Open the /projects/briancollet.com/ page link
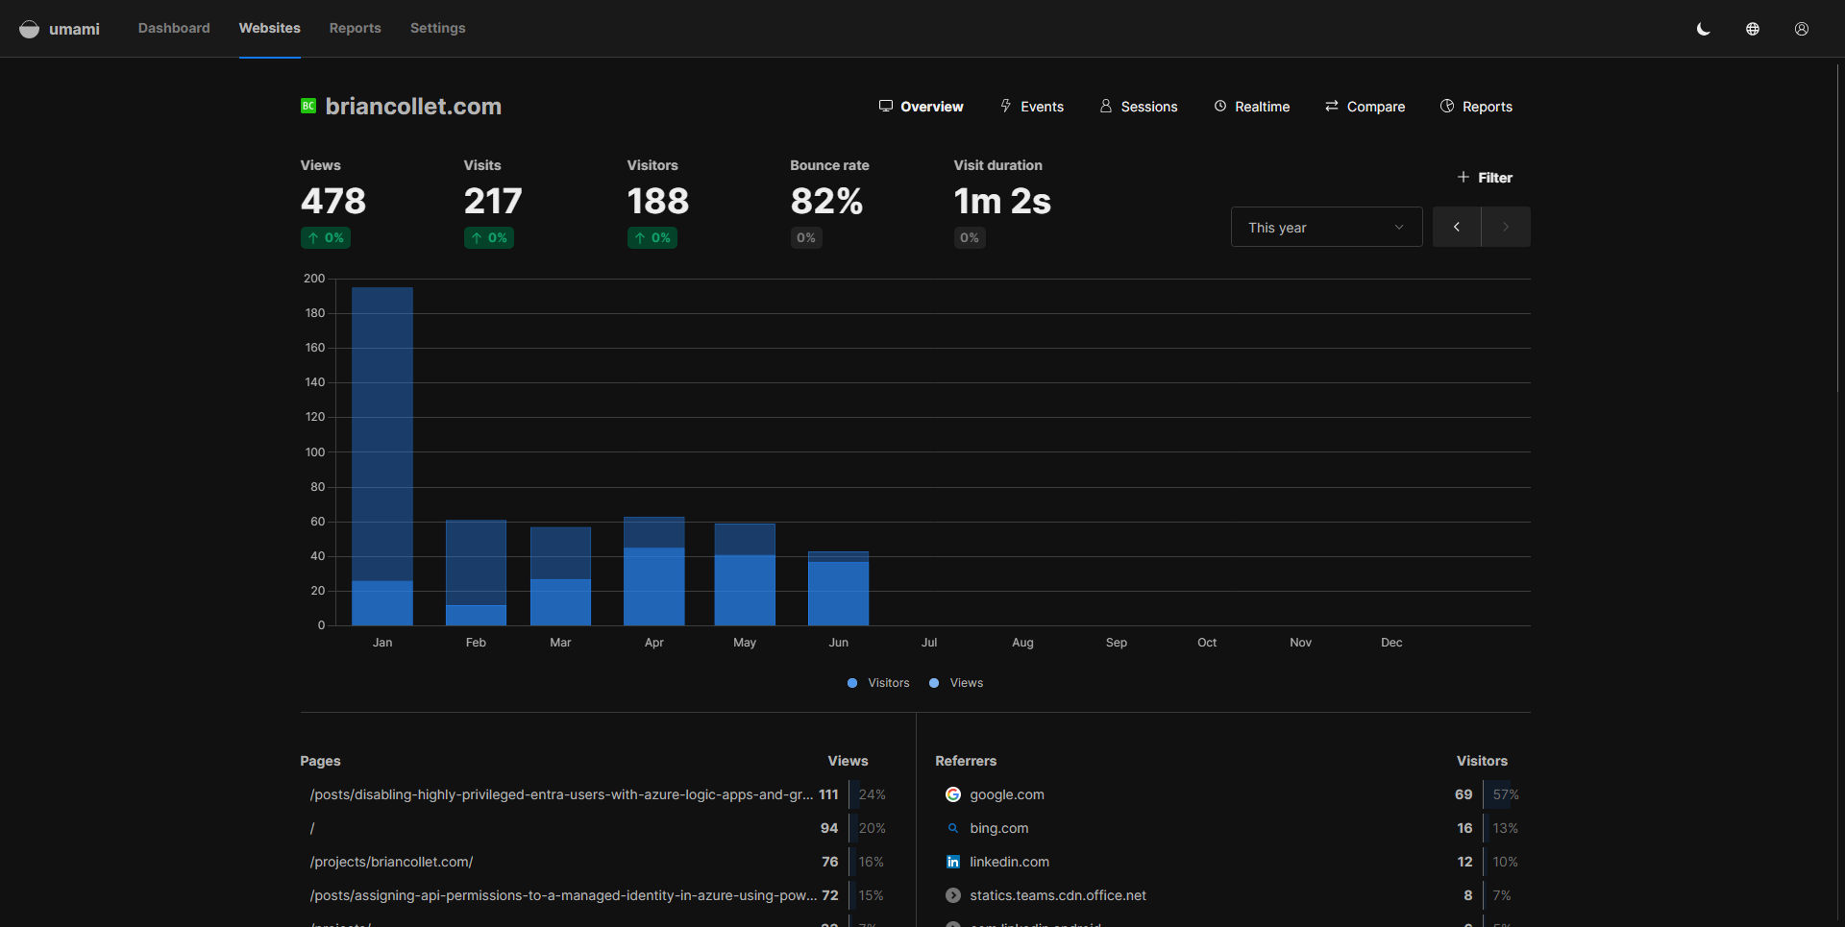 tap(392, 862)
